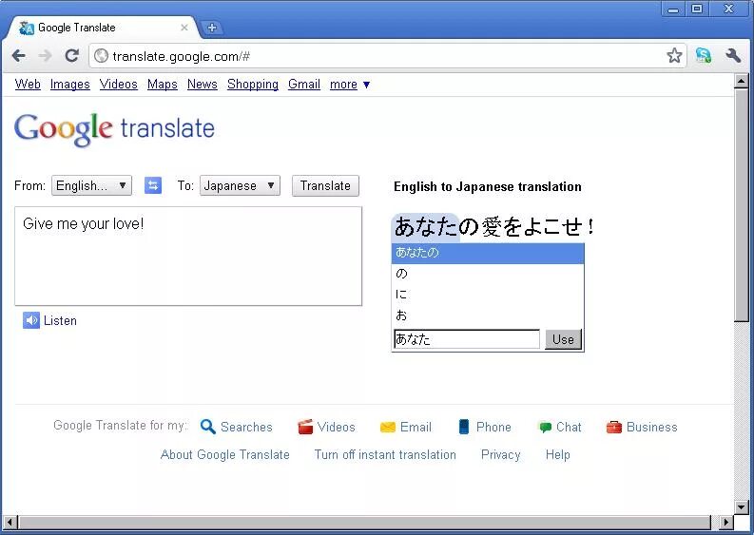Click the Listen link text

pos(60,320)
